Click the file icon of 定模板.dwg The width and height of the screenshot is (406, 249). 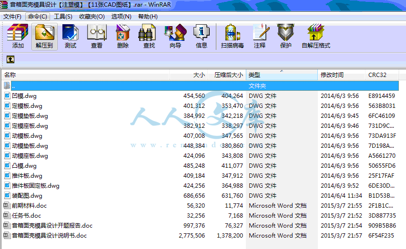(7, 105)
